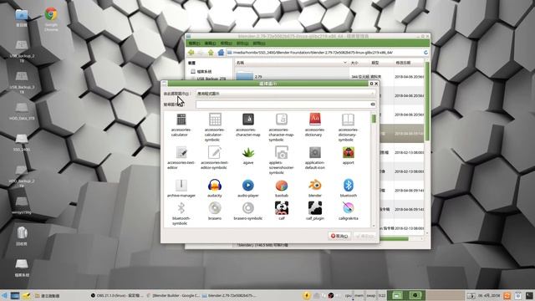Choose the baobab pie chart icon
535x301 pixels.
pos(282,186)
